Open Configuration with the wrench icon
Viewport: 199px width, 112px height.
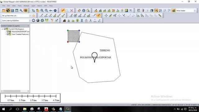point(21,11)
